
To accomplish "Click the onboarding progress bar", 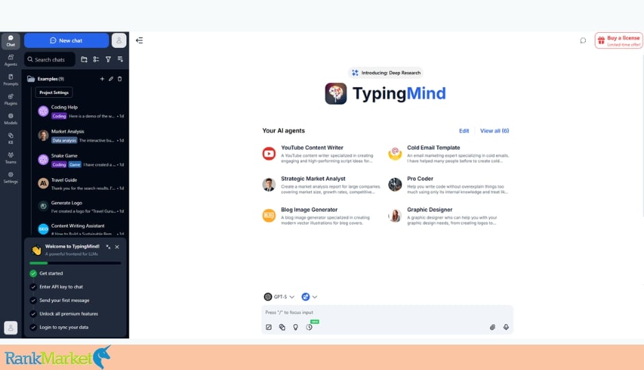I will click(x=75, y=263).
